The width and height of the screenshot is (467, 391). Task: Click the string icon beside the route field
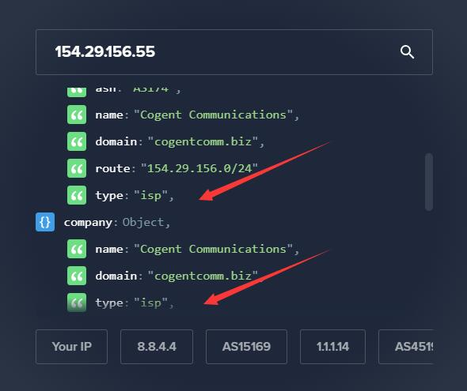pyautogui.click(x=77, y=168)
